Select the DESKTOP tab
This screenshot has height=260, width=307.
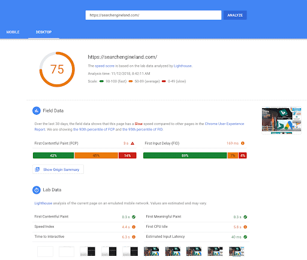44,32
